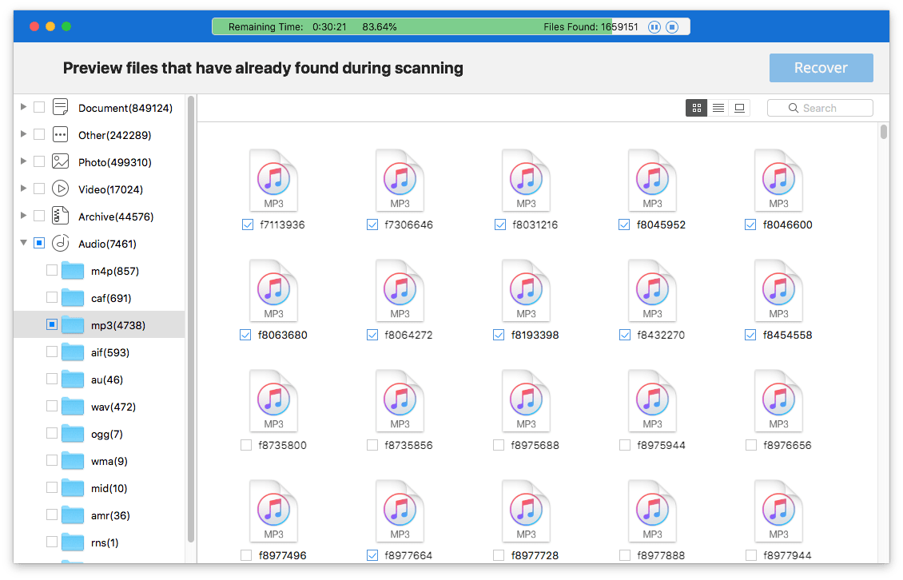Stop the scanning process
Image resolution: width=903 pixels, height=580 pixels.
click(672, 27)
